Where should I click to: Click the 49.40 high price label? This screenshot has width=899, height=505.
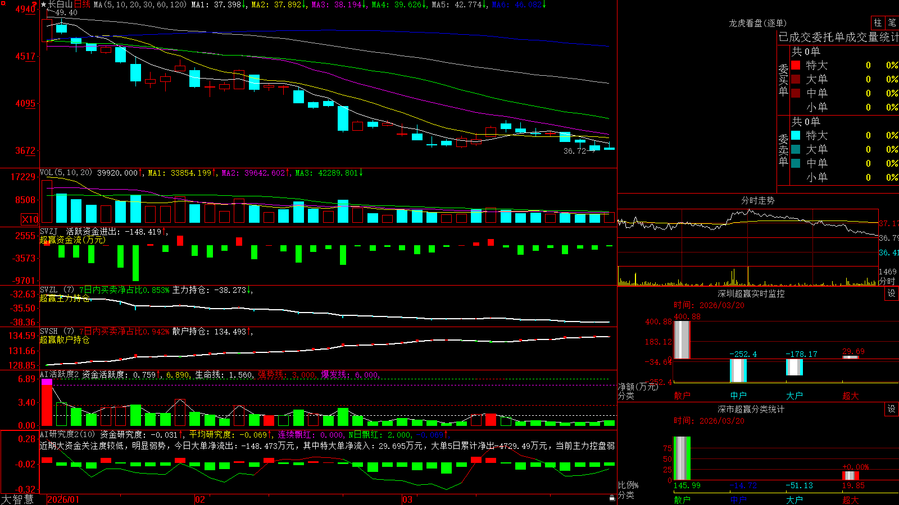66,12
